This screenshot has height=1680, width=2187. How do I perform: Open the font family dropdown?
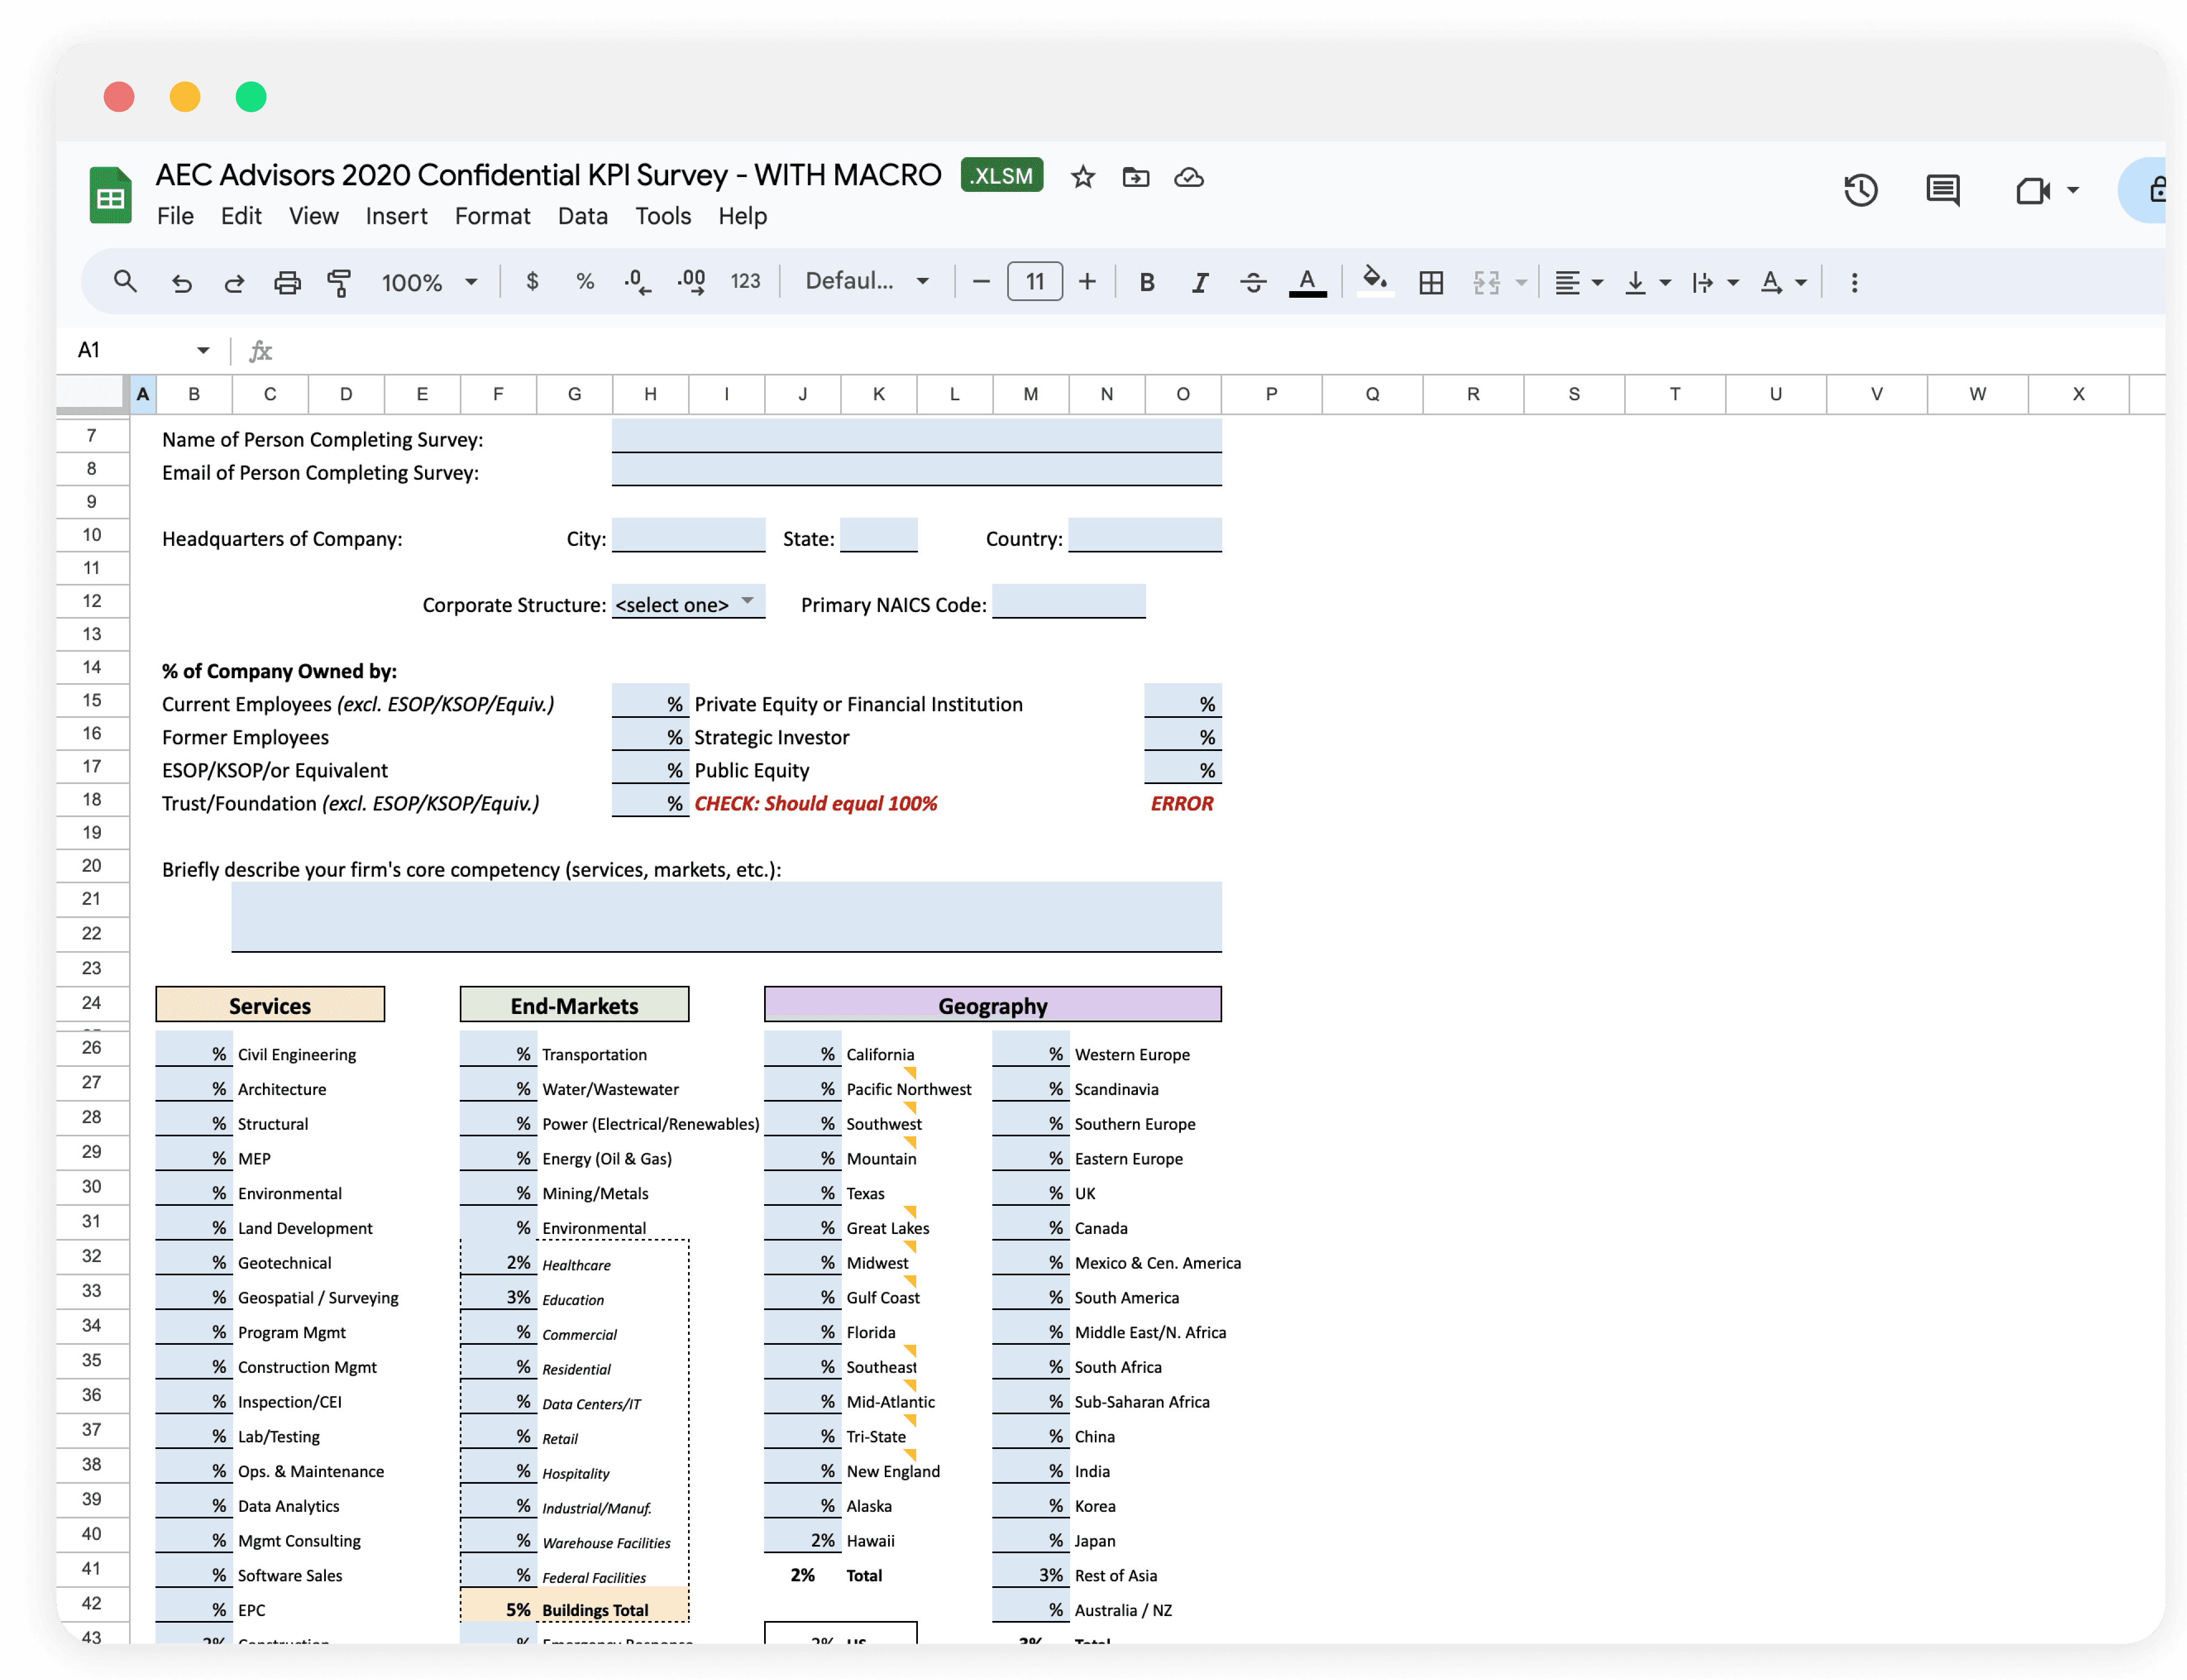point(867,281)
